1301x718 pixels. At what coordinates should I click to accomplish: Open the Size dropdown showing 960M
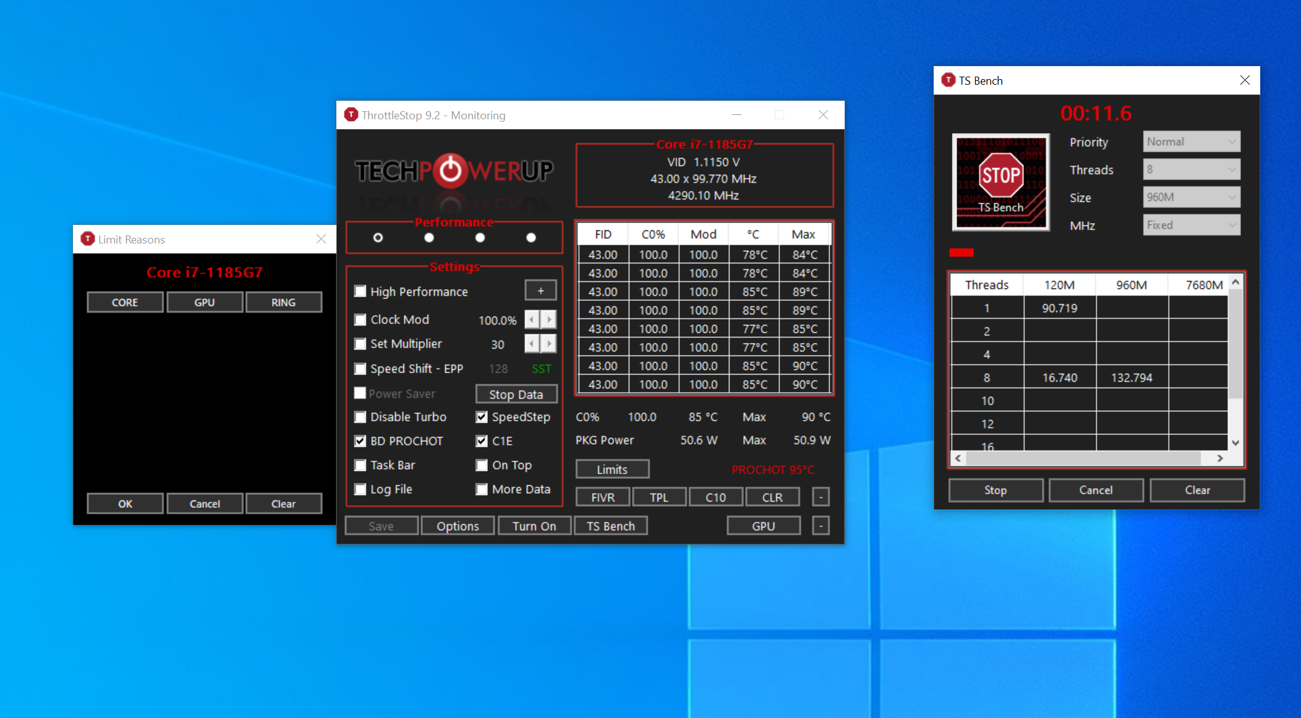[x=1191, y=197]
